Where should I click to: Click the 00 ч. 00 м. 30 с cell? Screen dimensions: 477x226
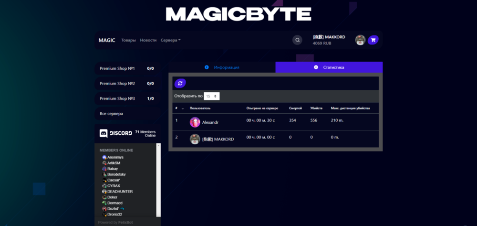pyautogui.click(x=261, y=120)
